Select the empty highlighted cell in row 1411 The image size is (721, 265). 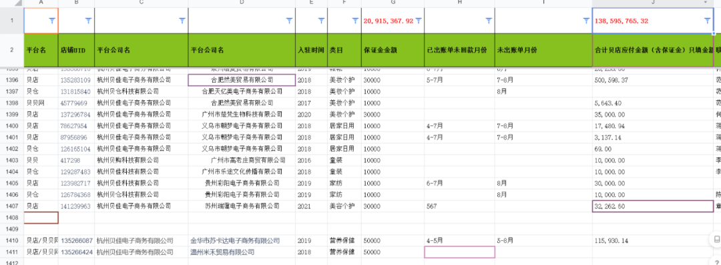459,252
